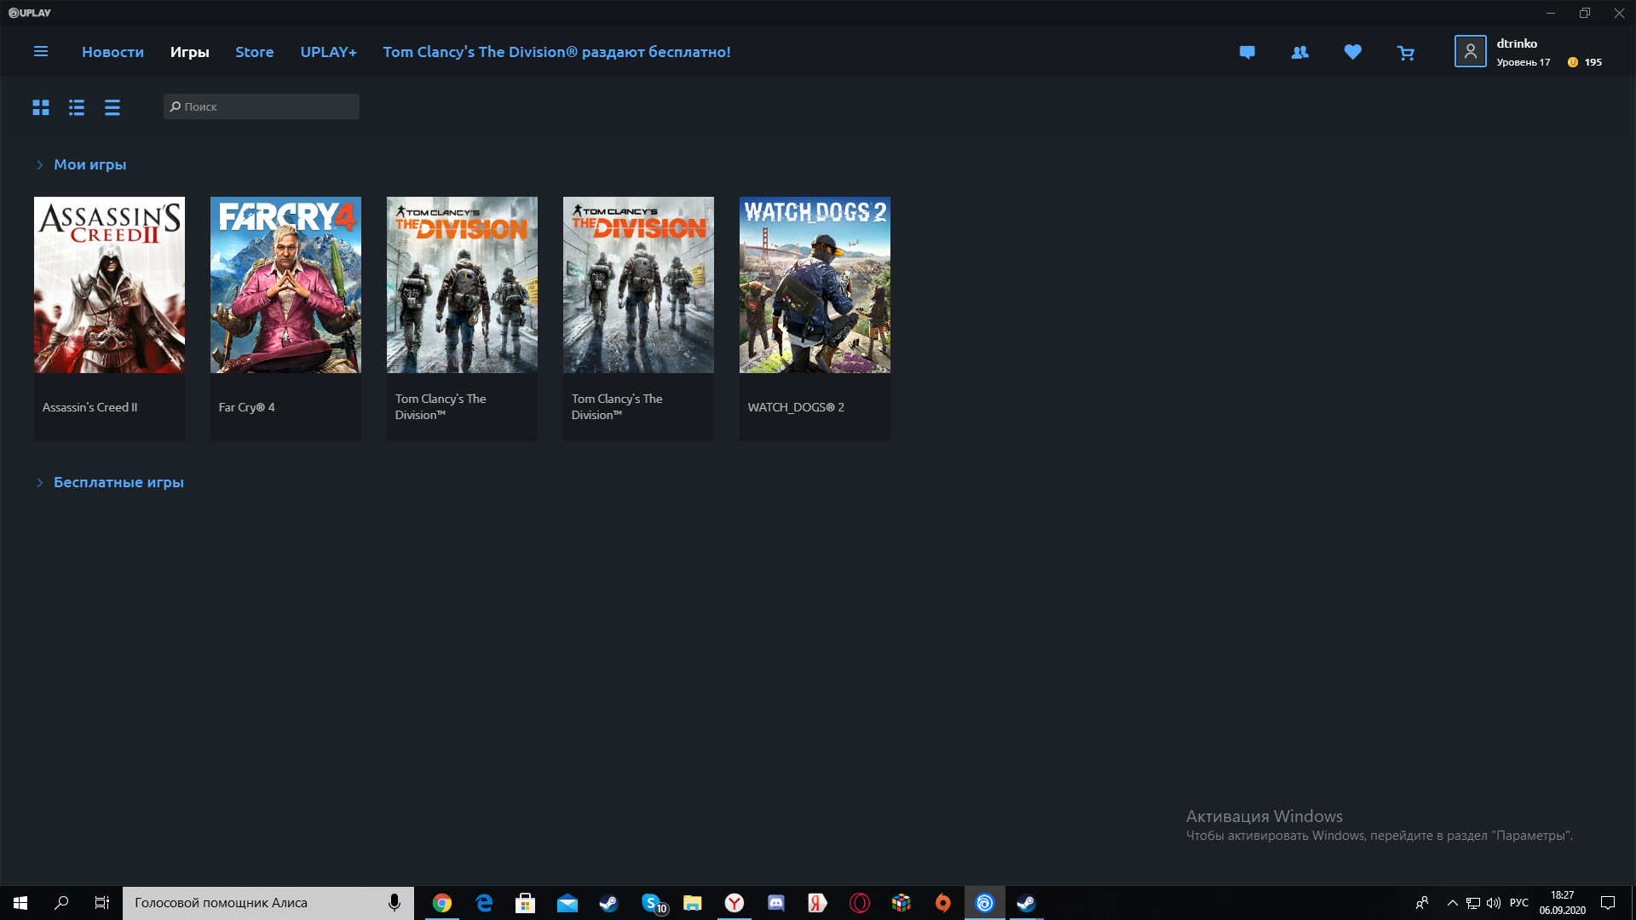Open the Windows Start menu
The height and width of the screenshot is (920, 1636).
[x=20, y=903]
